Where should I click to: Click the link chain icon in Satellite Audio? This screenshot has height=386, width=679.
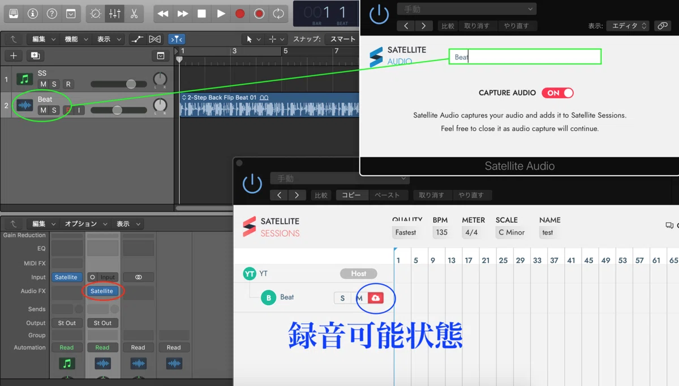coord(663,26)
